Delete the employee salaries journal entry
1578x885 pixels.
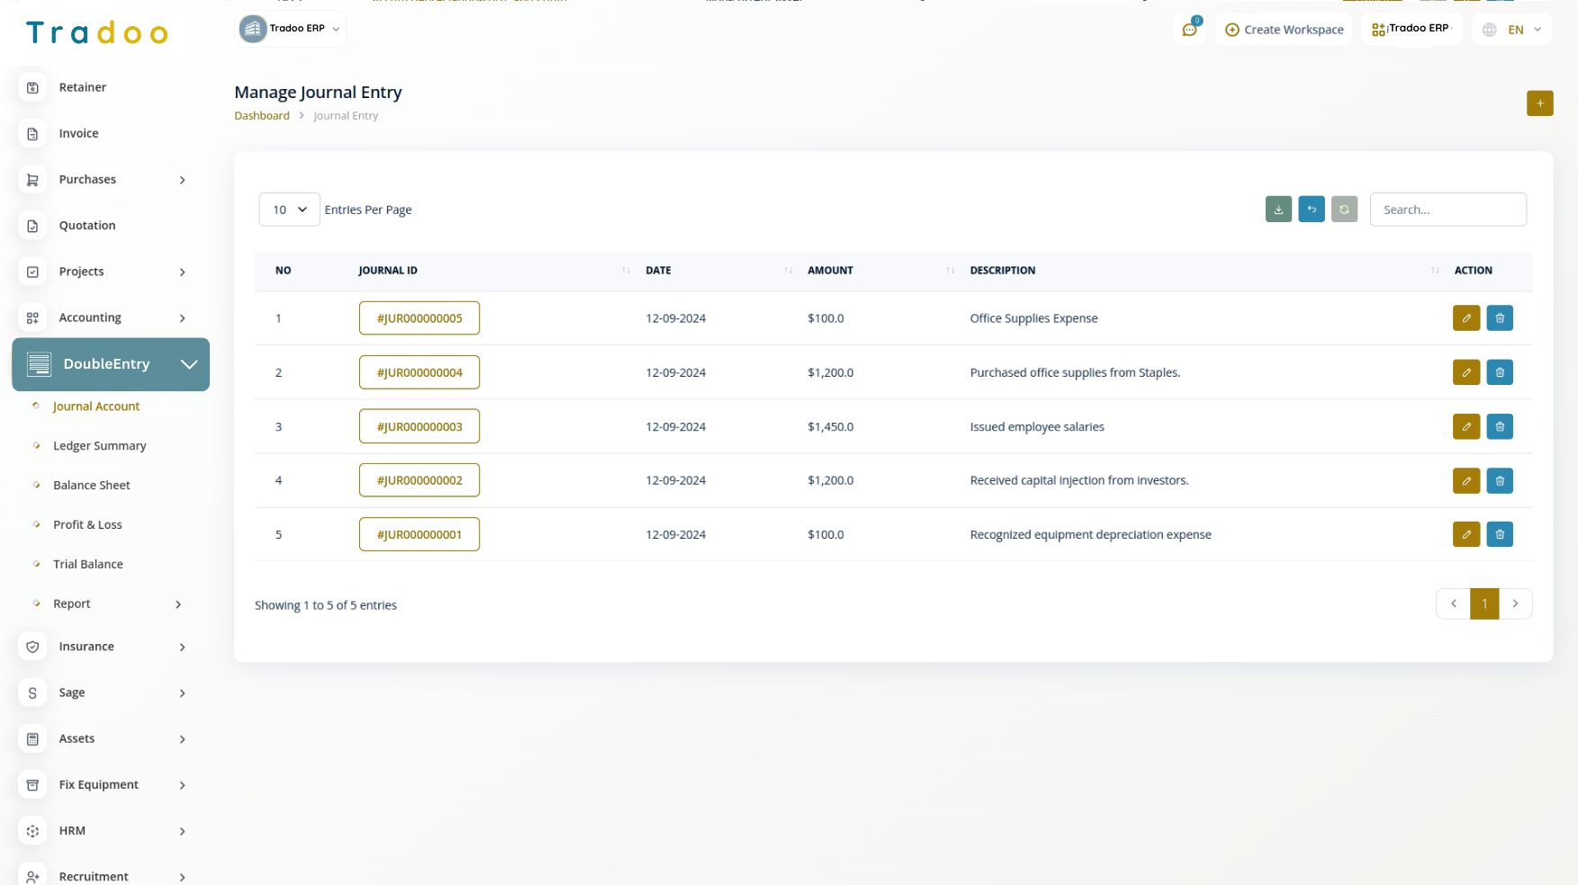click(1500, 426)
